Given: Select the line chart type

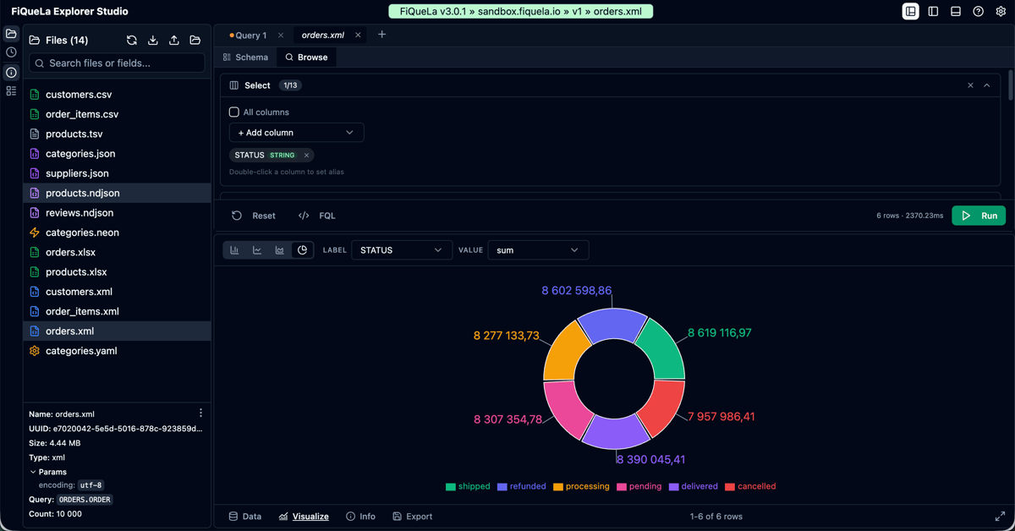Looking at the screenshot, I should [x=257, y=250].
